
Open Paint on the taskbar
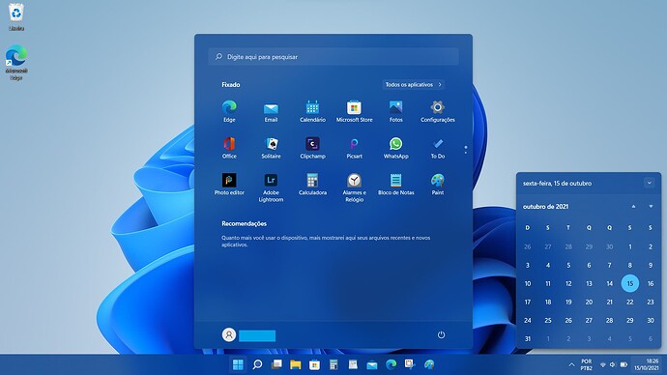pyautogui.click(x=429, y=364)
